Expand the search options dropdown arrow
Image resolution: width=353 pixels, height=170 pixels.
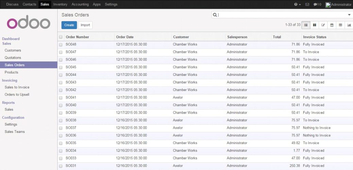(349, 15)
